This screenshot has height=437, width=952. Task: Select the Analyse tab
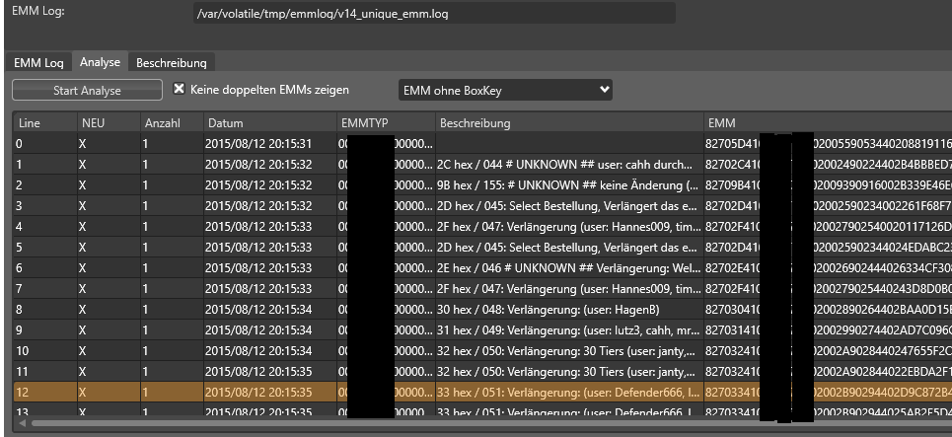pos(100,62)
